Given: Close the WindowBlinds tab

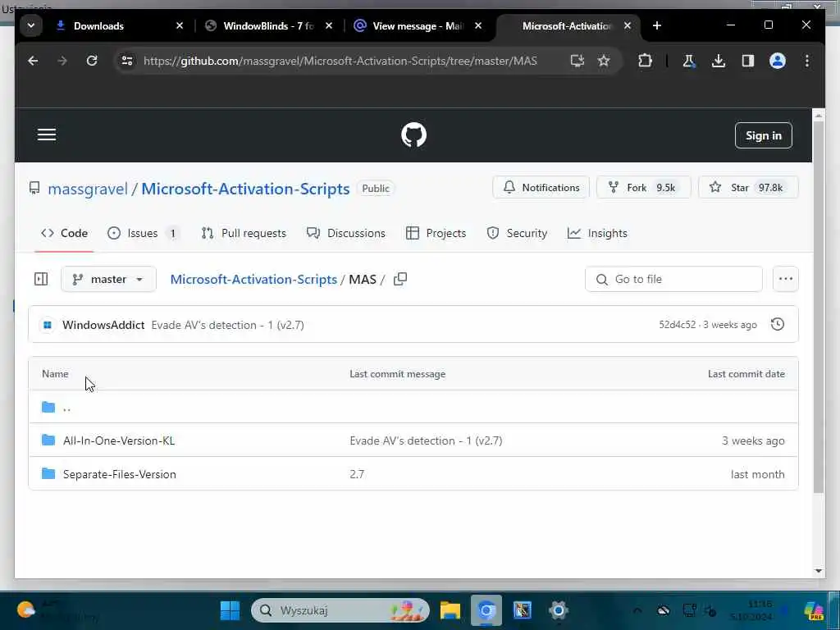Looking at the screenshot, I should (329, 25).
